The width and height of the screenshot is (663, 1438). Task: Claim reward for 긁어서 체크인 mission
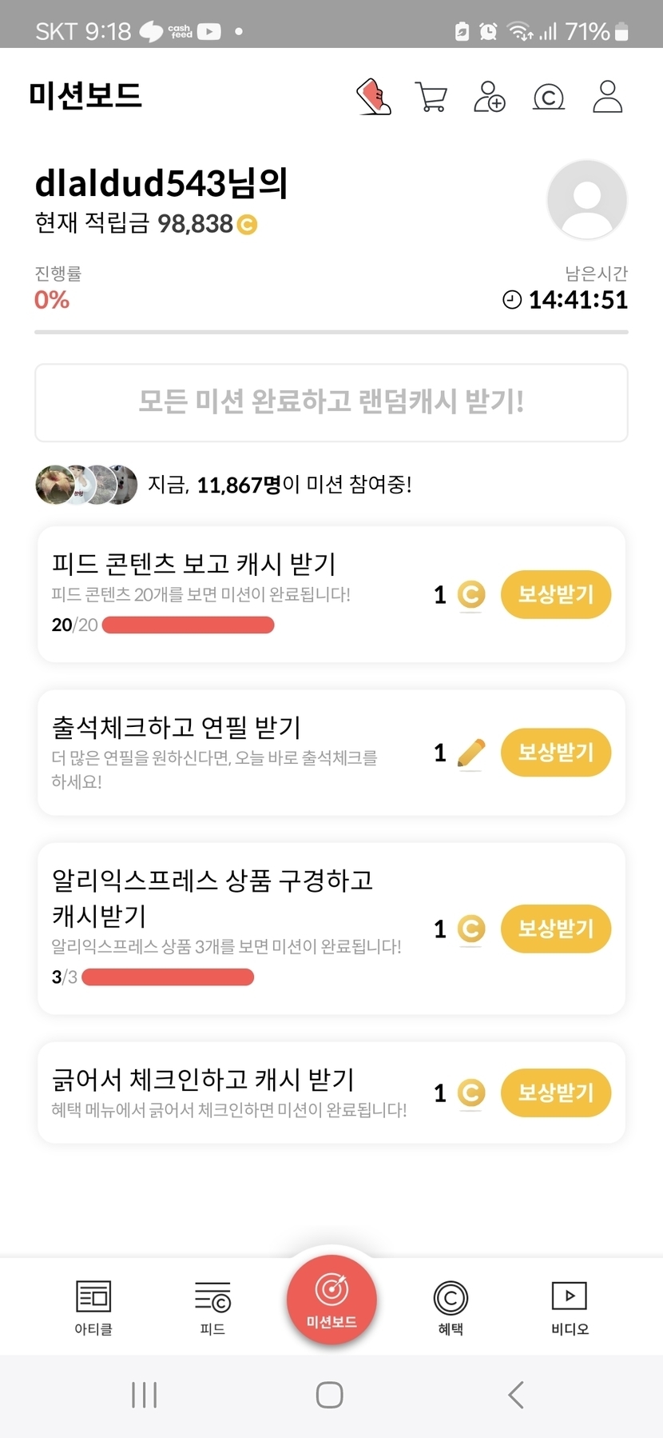coord(555,1092)
